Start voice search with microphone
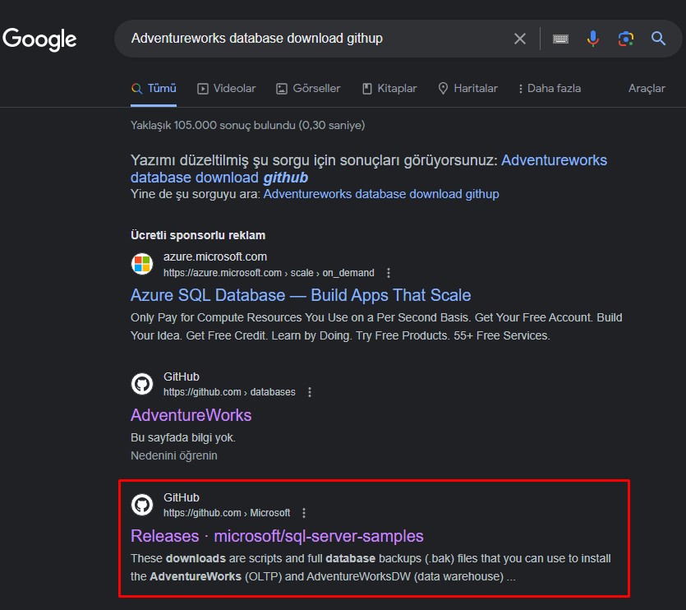 593,39
